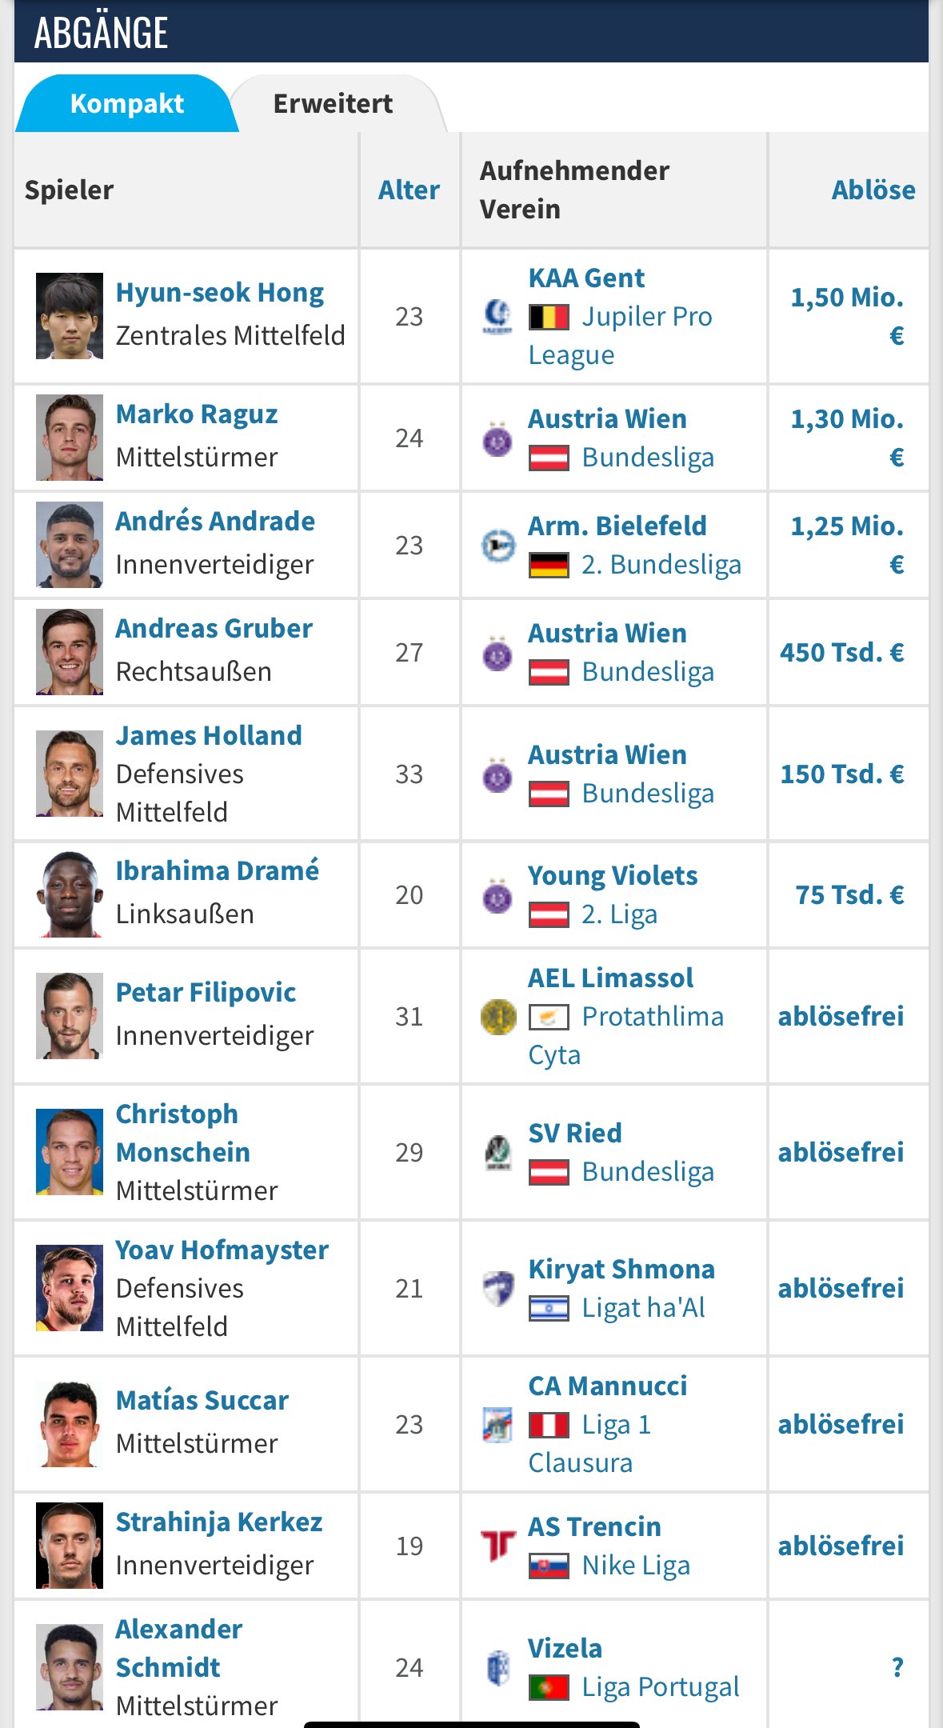Click the CA Mannucci club crest

pos(497,1425)
